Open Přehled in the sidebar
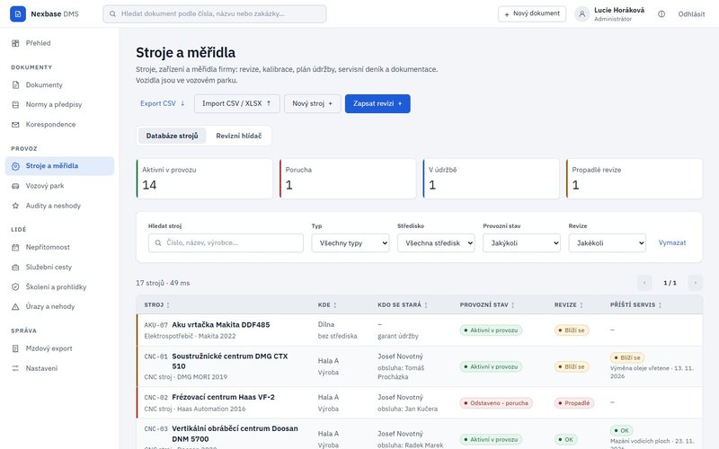The height and width of the screenshot is (449, 719). pos(59,43)
